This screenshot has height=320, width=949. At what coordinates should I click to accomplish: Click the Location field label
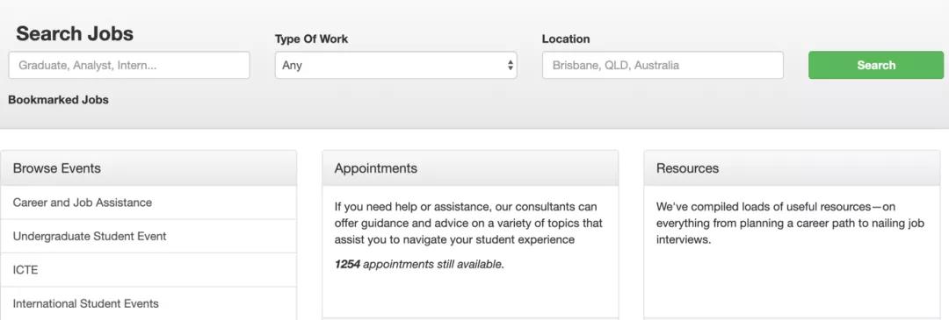click(566, 39)
